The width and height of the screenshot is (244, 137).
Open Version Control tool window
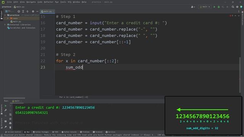tap(13, 132)
